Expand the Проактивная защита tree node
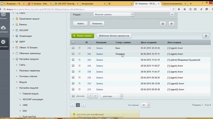The width and height of the screenshot is (213, 119). (x=13, y=19)
